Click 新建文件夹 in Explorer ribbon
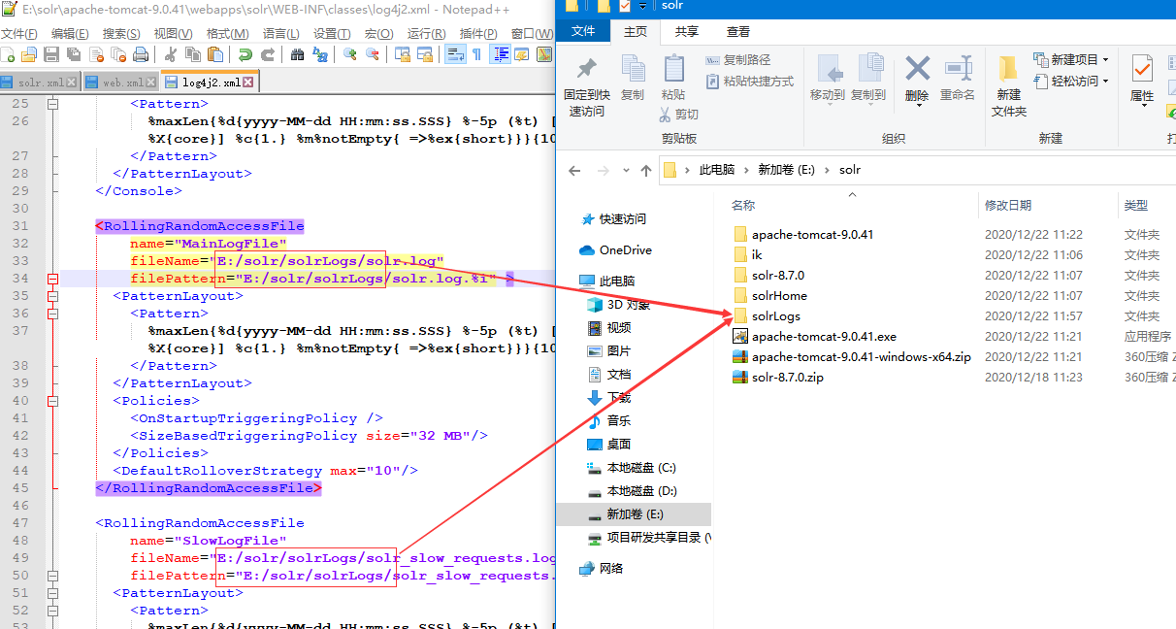This screenshot has height=629, width=1176. [x=1009, y=85]
